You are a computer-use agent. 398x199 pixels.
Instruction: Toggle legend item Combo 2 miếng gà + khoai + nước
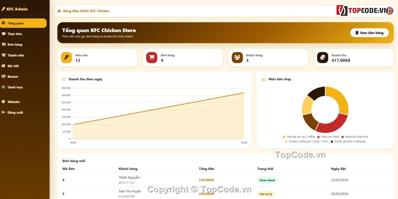pyautogui.click(x=307, y=142)
